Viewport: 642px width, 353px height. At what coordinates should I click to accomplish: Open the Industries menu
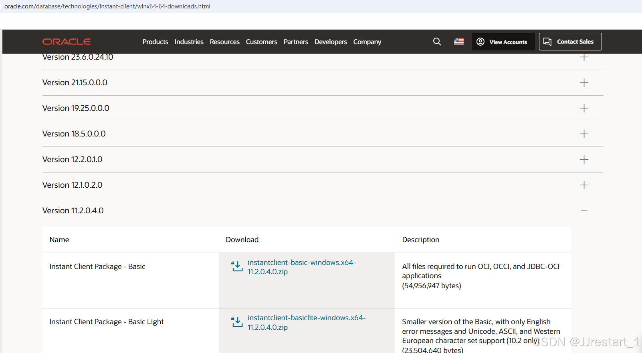click(189, 42)
